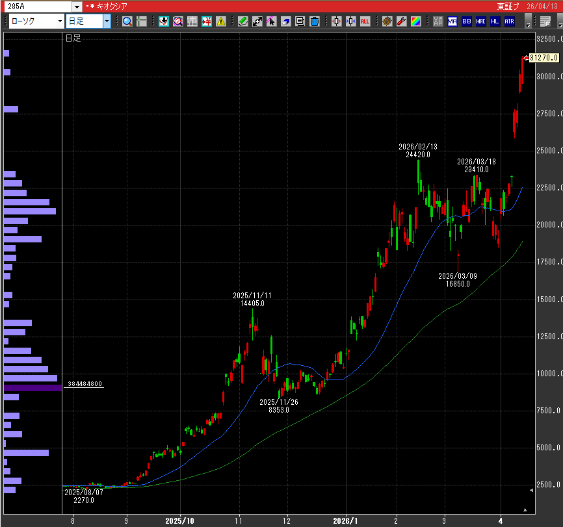Toggle the MAE envelope indicator
563x527 pixels.
[481, 21]
